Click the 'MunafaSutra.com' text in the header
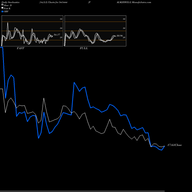Screen dimensions: 192x192 pyautogui.click(x=142, y=2)
